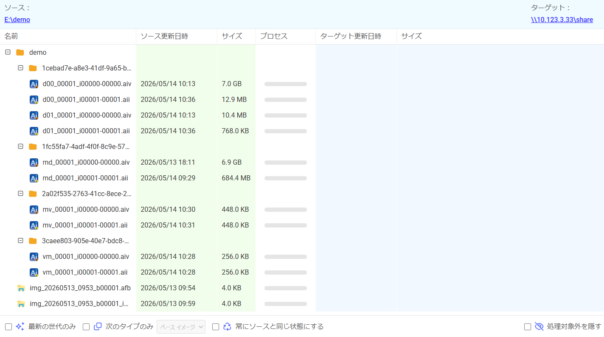Click the 2026/05/14 10:30 date cell
The height and width of the screenshot is (337, 604).
click(x=168, y=210)
